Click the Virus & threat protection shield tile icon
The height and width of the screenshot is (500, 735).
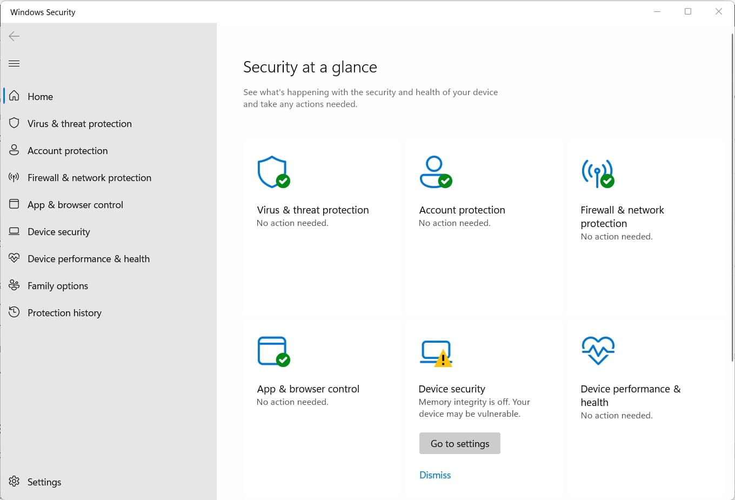click(273, 172)
